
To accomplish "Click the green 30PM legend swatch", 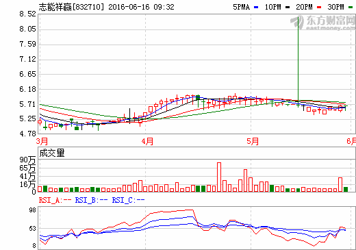I will (351, 8).
